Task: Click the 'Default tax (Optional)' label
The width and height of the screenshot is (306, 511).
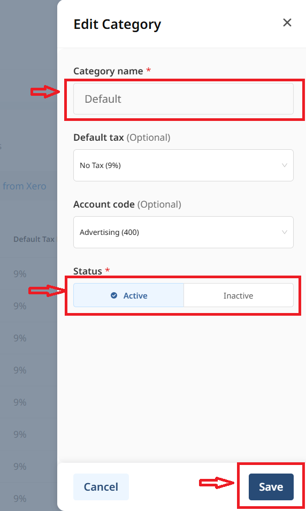Action: [121, 138]
